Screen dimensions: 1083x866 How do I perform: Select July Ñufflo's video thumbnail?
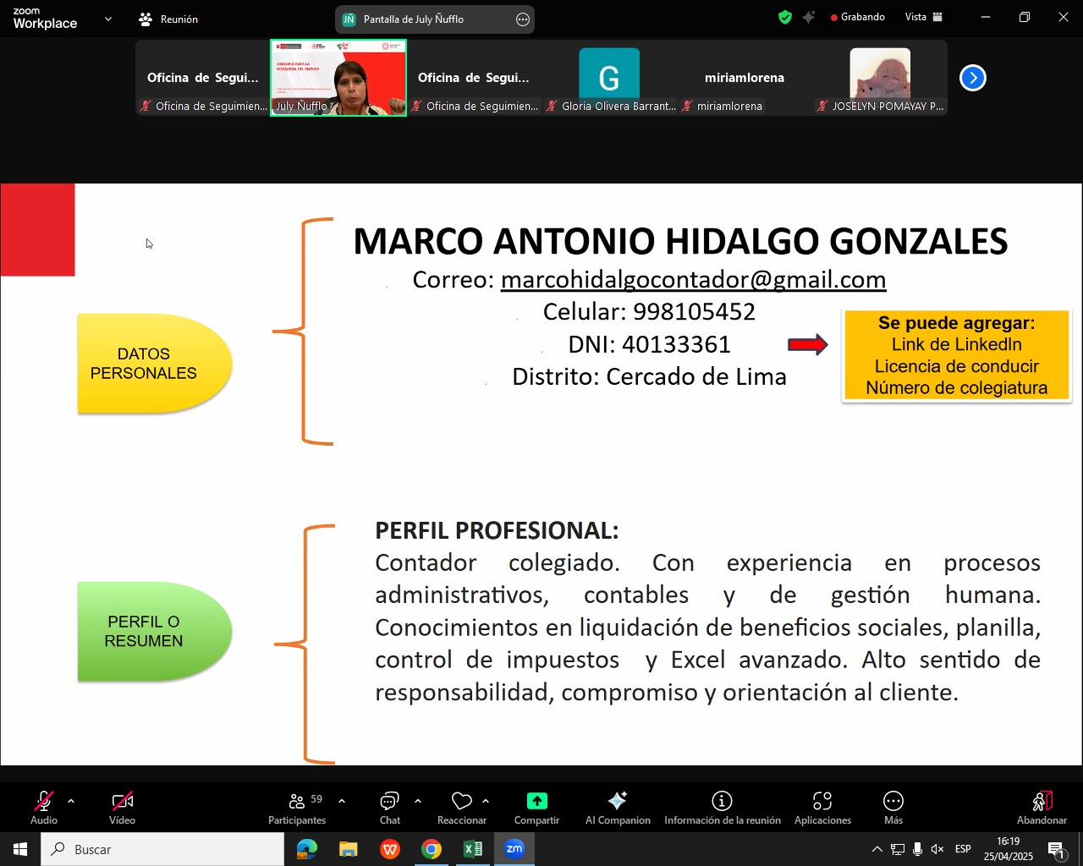click(338, 78)
